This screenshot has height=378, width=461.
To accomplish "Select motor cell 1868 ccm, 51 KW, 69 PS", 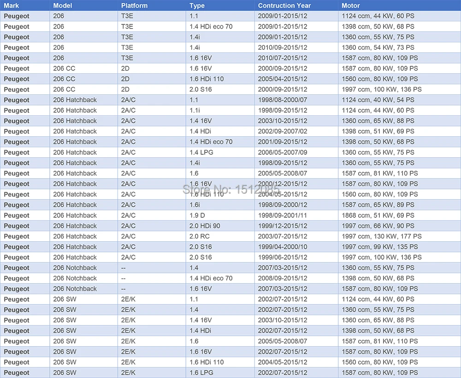I will [378, 215].
